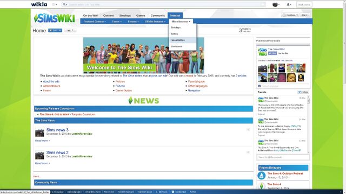Open The Sims 4: Outdoor Retreat link
Viewport: 346px width, 194px height.
[285, 174]
